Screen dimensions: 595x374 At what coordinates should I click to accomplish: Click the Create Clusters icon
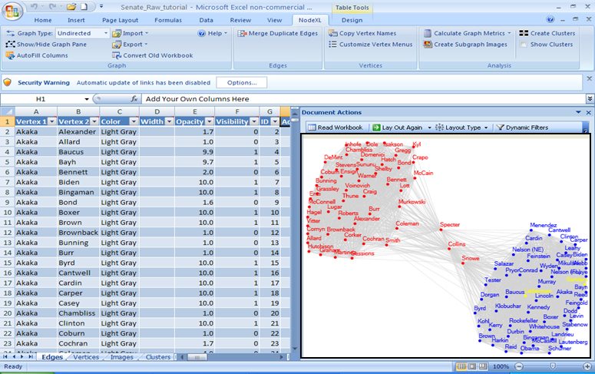point(523,34)
